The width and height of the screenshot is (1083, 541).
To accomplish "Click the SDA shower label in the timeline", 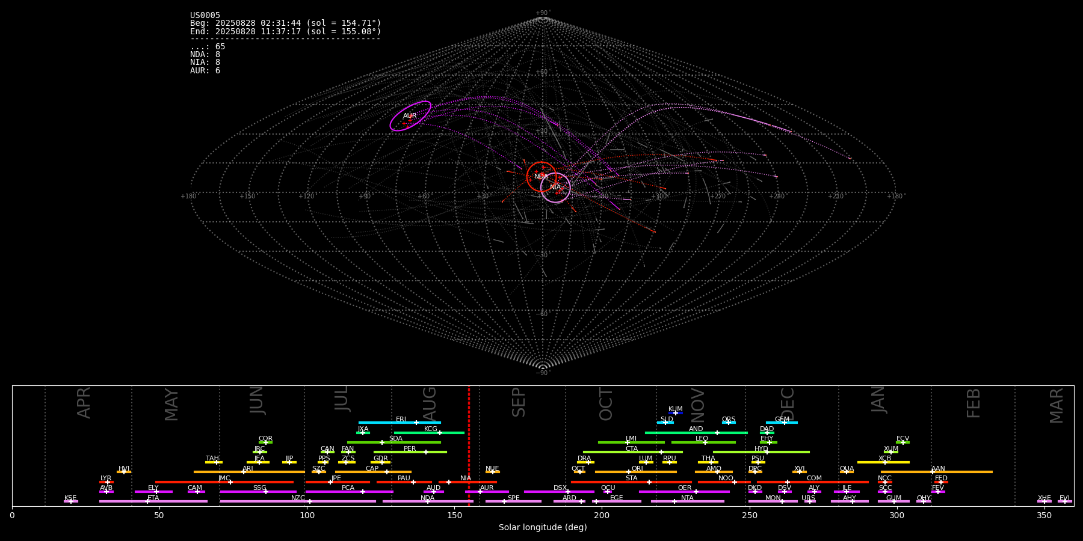I will pyautogui.click(x=396, y=439).
